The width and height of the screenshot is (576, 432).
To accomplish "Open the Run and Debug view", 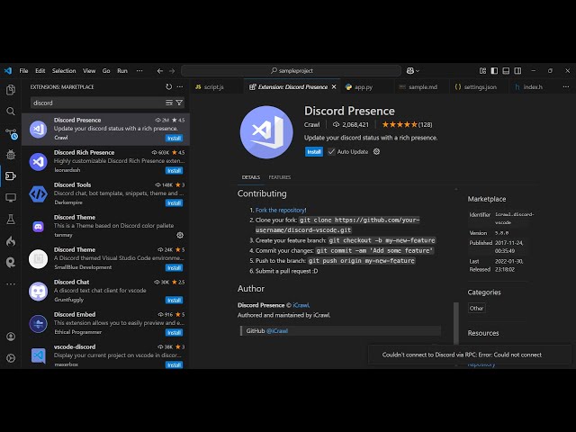I will tap(11, 155).
